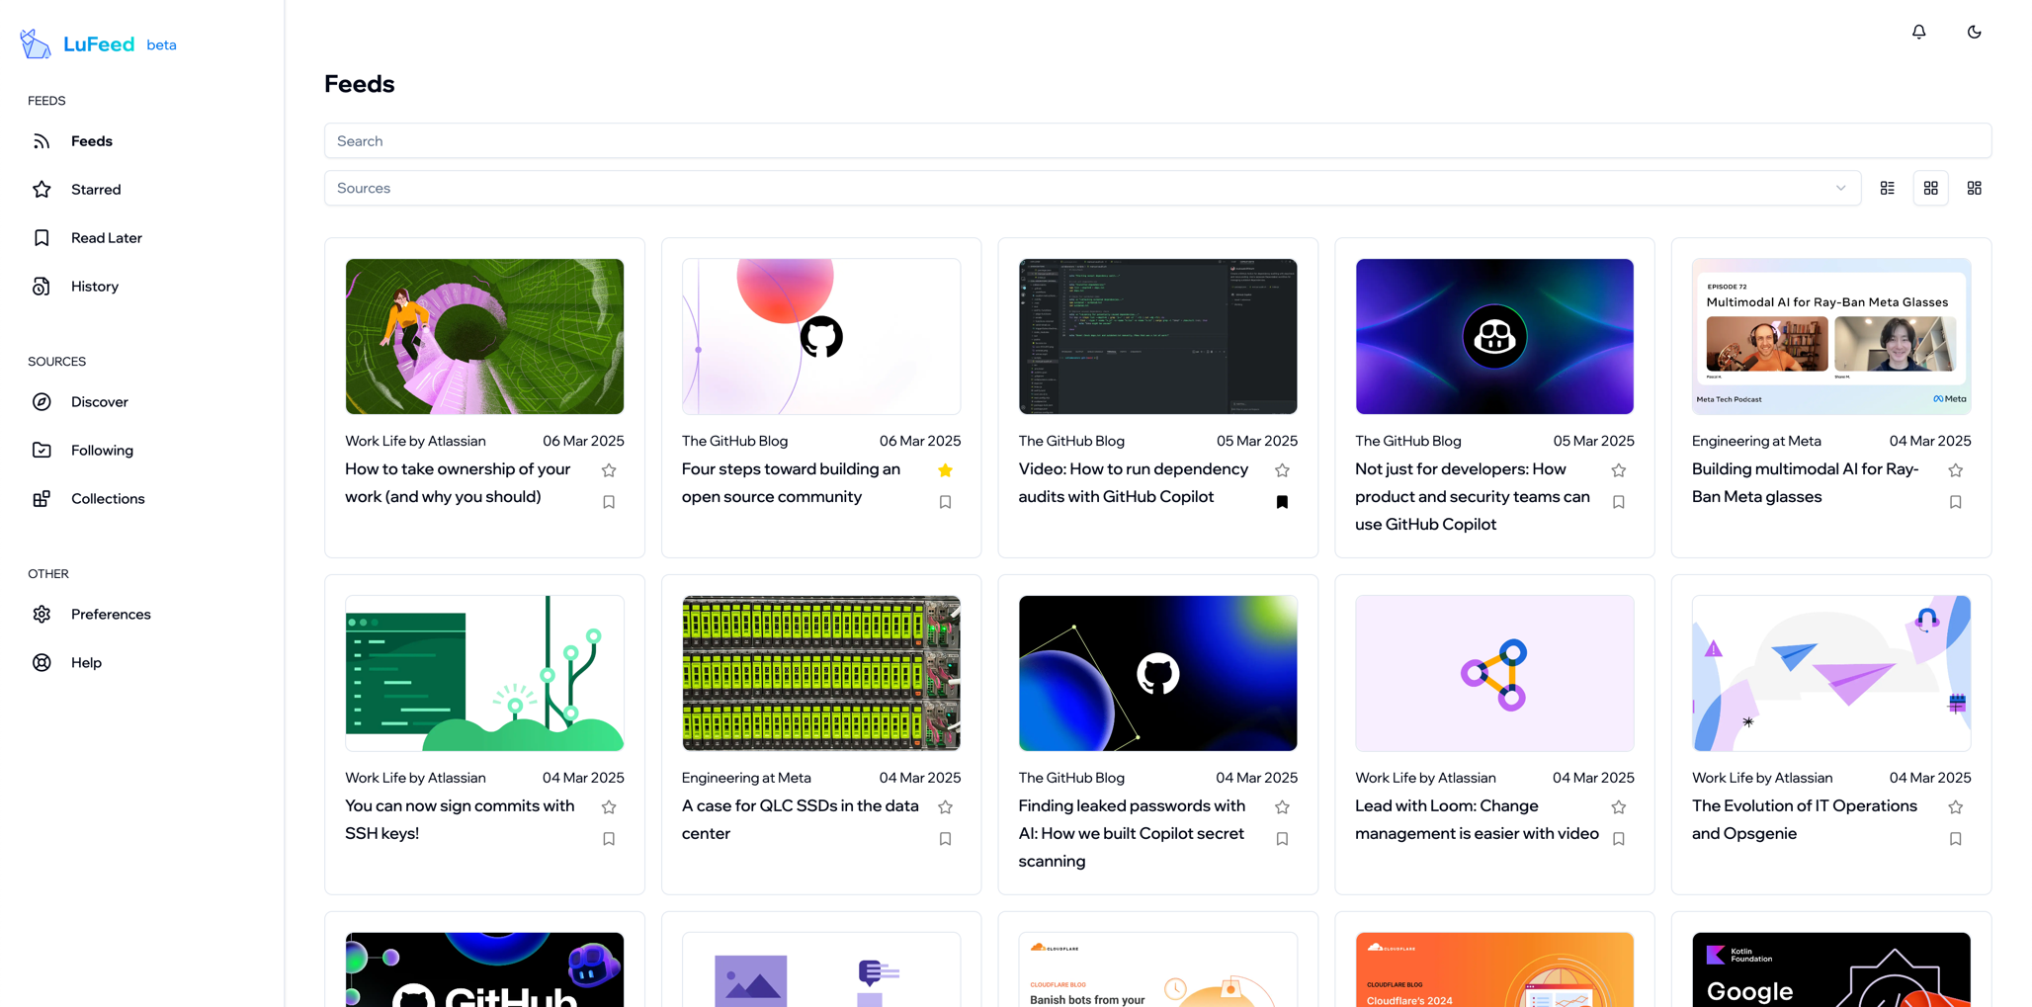
Task: Click the green terminal and plants thumbnail
Action: (x=484, y=674)
